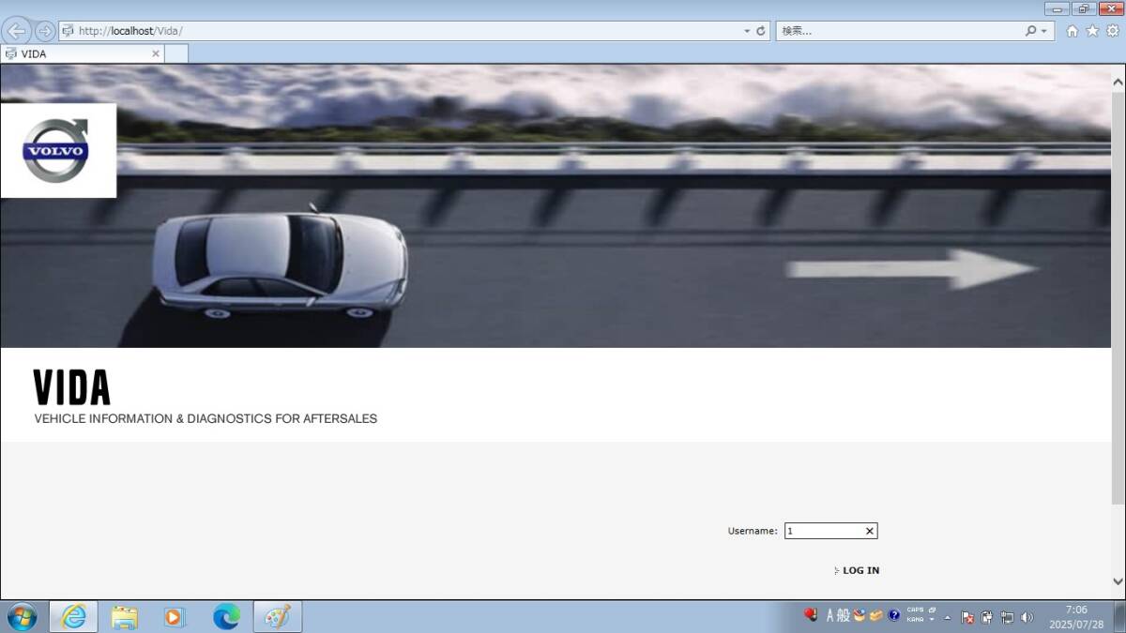Open Paint from the taskbar
Viewport: 1126px width, 633px height.
pyautogui.click(x=278, y=616)
